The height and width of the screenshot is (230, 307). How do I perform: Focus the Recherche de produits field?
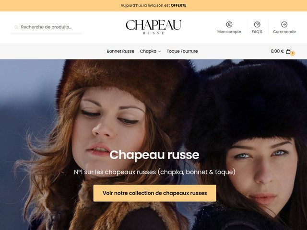pos(46,27)
